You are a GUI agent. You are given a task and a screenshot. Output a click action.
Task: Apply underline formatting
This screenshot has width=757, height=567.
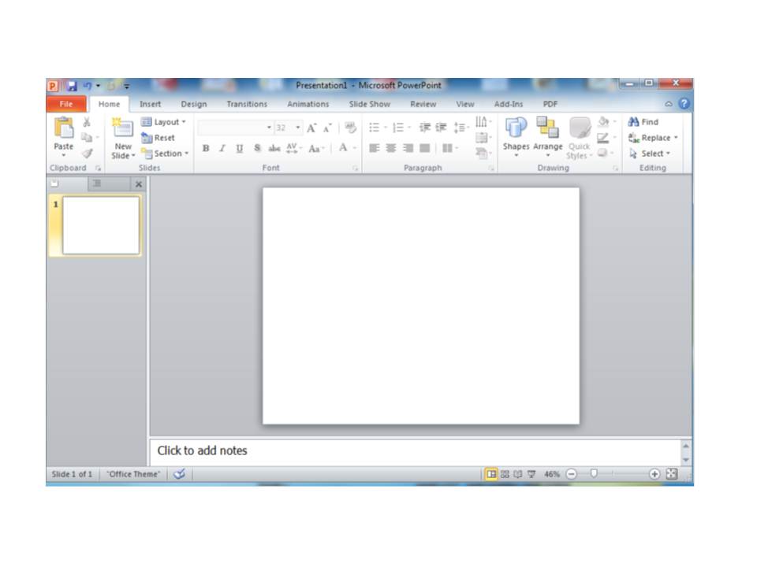point(239,147)
